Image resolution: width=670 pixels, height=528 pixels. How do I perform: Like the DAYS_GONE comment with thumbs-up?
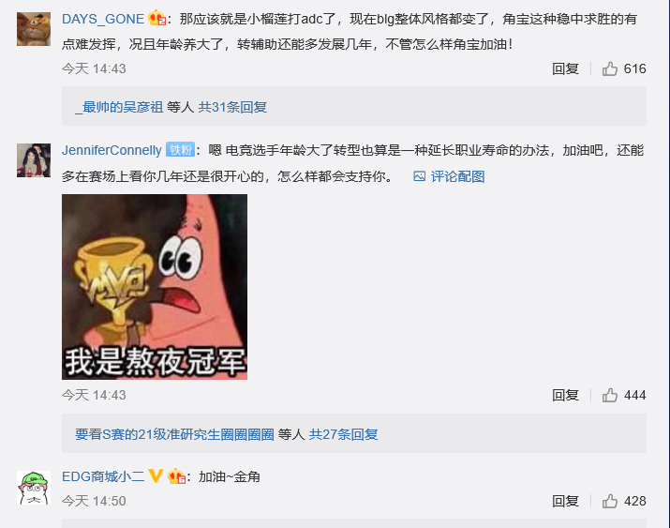pos(609,68)
